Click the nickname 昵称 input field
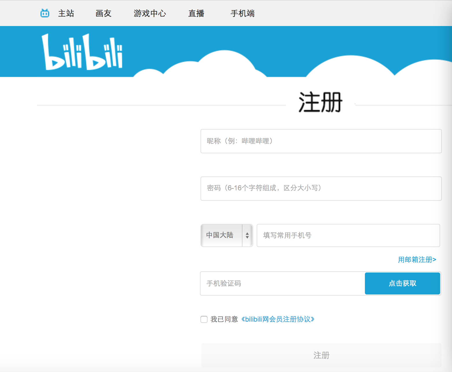Image resolution: width=452 pixels, height=372 pixels. click(321, 141)
